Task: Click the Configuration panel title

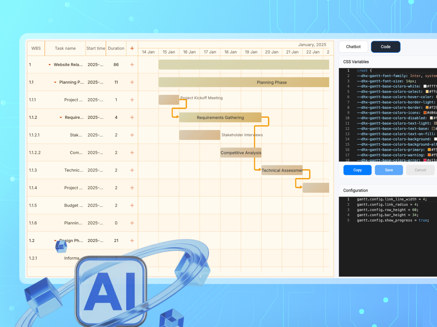Action: [x=356, y=190]
